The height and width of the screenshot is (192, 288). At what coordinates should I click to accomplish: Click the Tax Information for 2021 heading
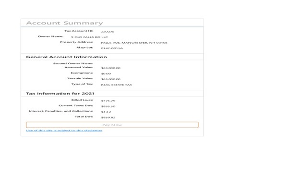[x=60, y=93]
